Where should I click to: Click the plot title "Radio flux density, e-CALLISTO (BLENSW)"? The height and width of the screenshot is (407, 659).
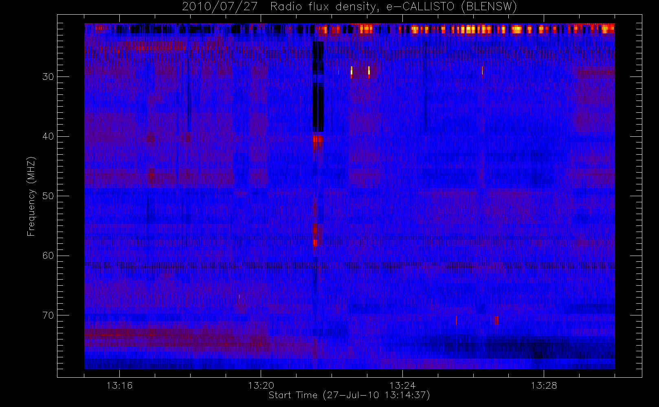393,7
